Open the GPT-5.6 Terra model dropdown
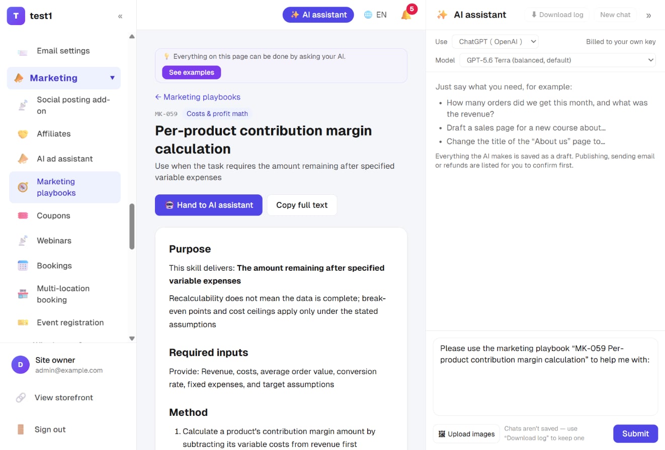 [x=558, y=60]
